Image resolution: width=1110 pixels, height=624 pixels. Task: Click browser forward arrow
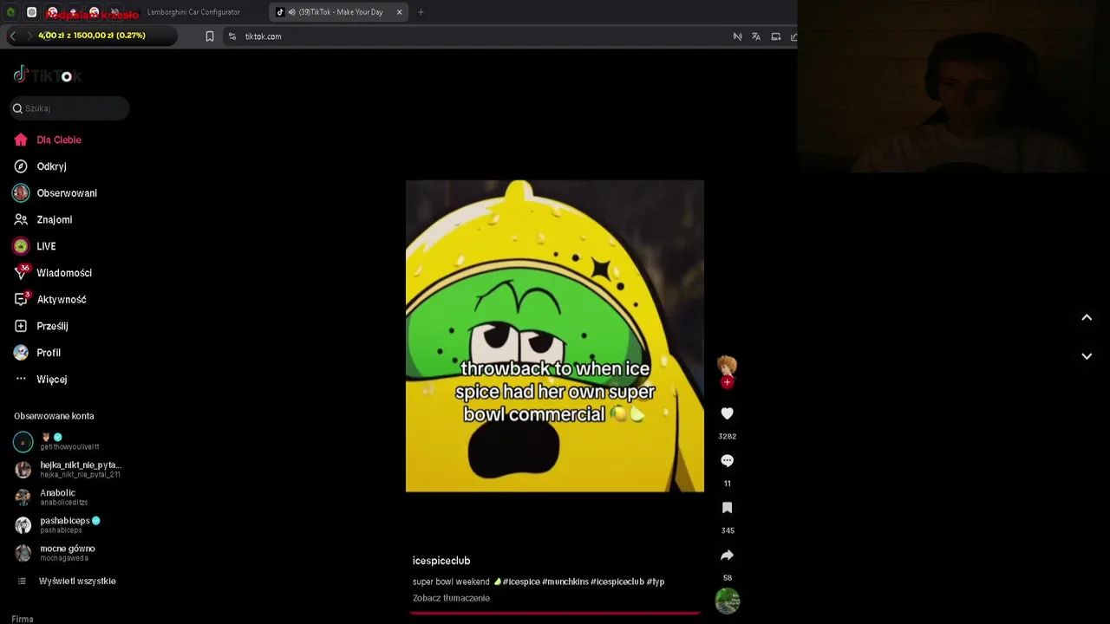(29, 36)
